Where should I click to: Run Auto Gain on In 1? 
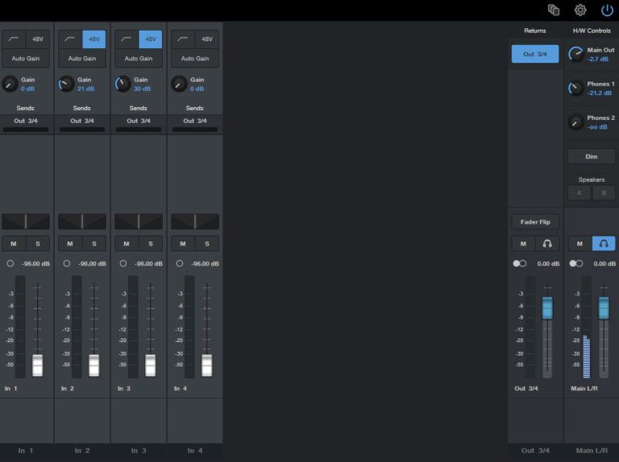(x=26, y=58)
